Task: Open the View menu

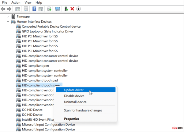Action: pos(28,2)
